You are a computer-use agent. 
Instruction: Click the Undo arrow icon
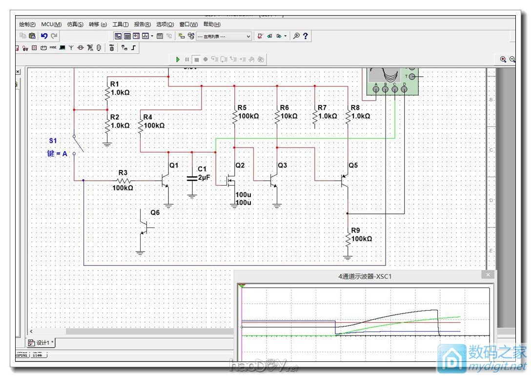pyautogui.click(x=44, y=36)
